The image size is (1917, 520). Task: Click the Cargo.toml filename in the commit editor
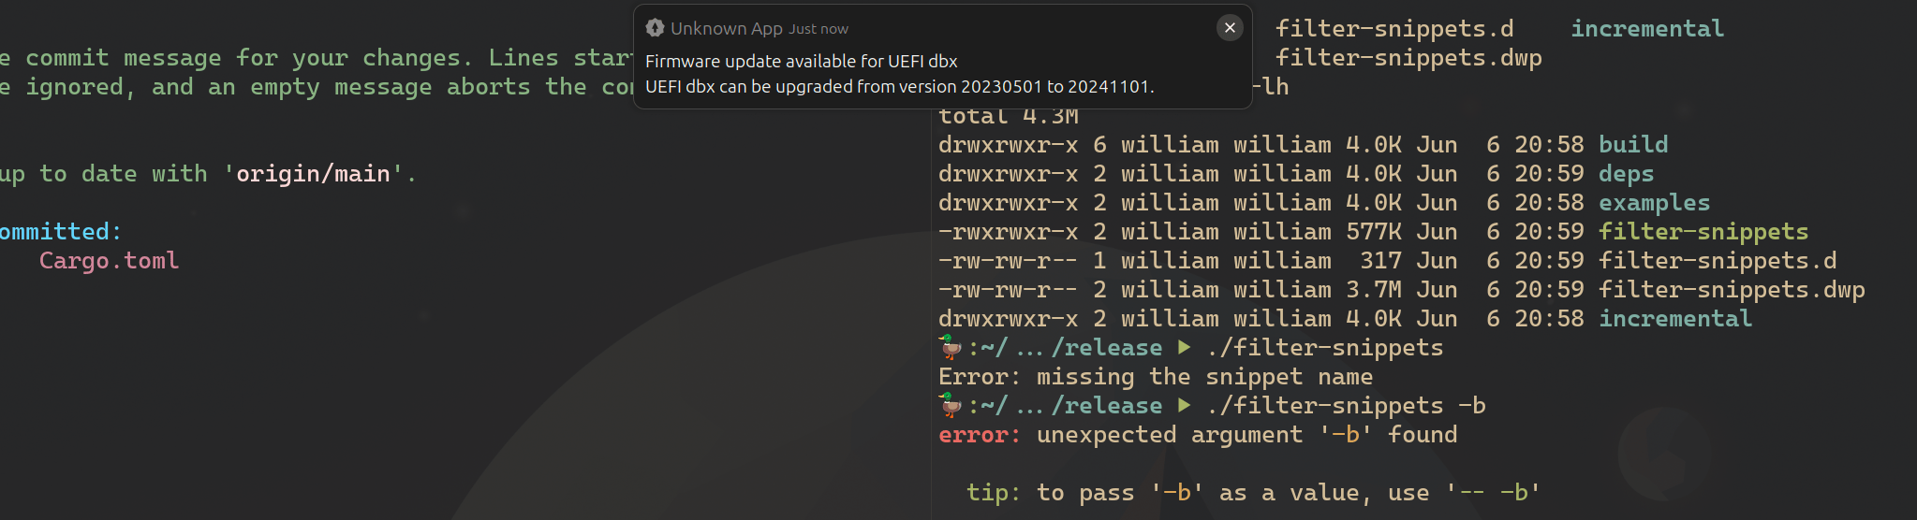109,261
